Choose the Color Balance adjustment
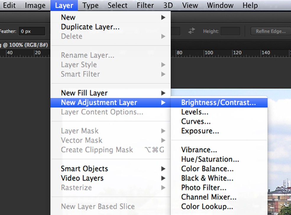The width and height of the screenshot is (291, 215). 208,169
